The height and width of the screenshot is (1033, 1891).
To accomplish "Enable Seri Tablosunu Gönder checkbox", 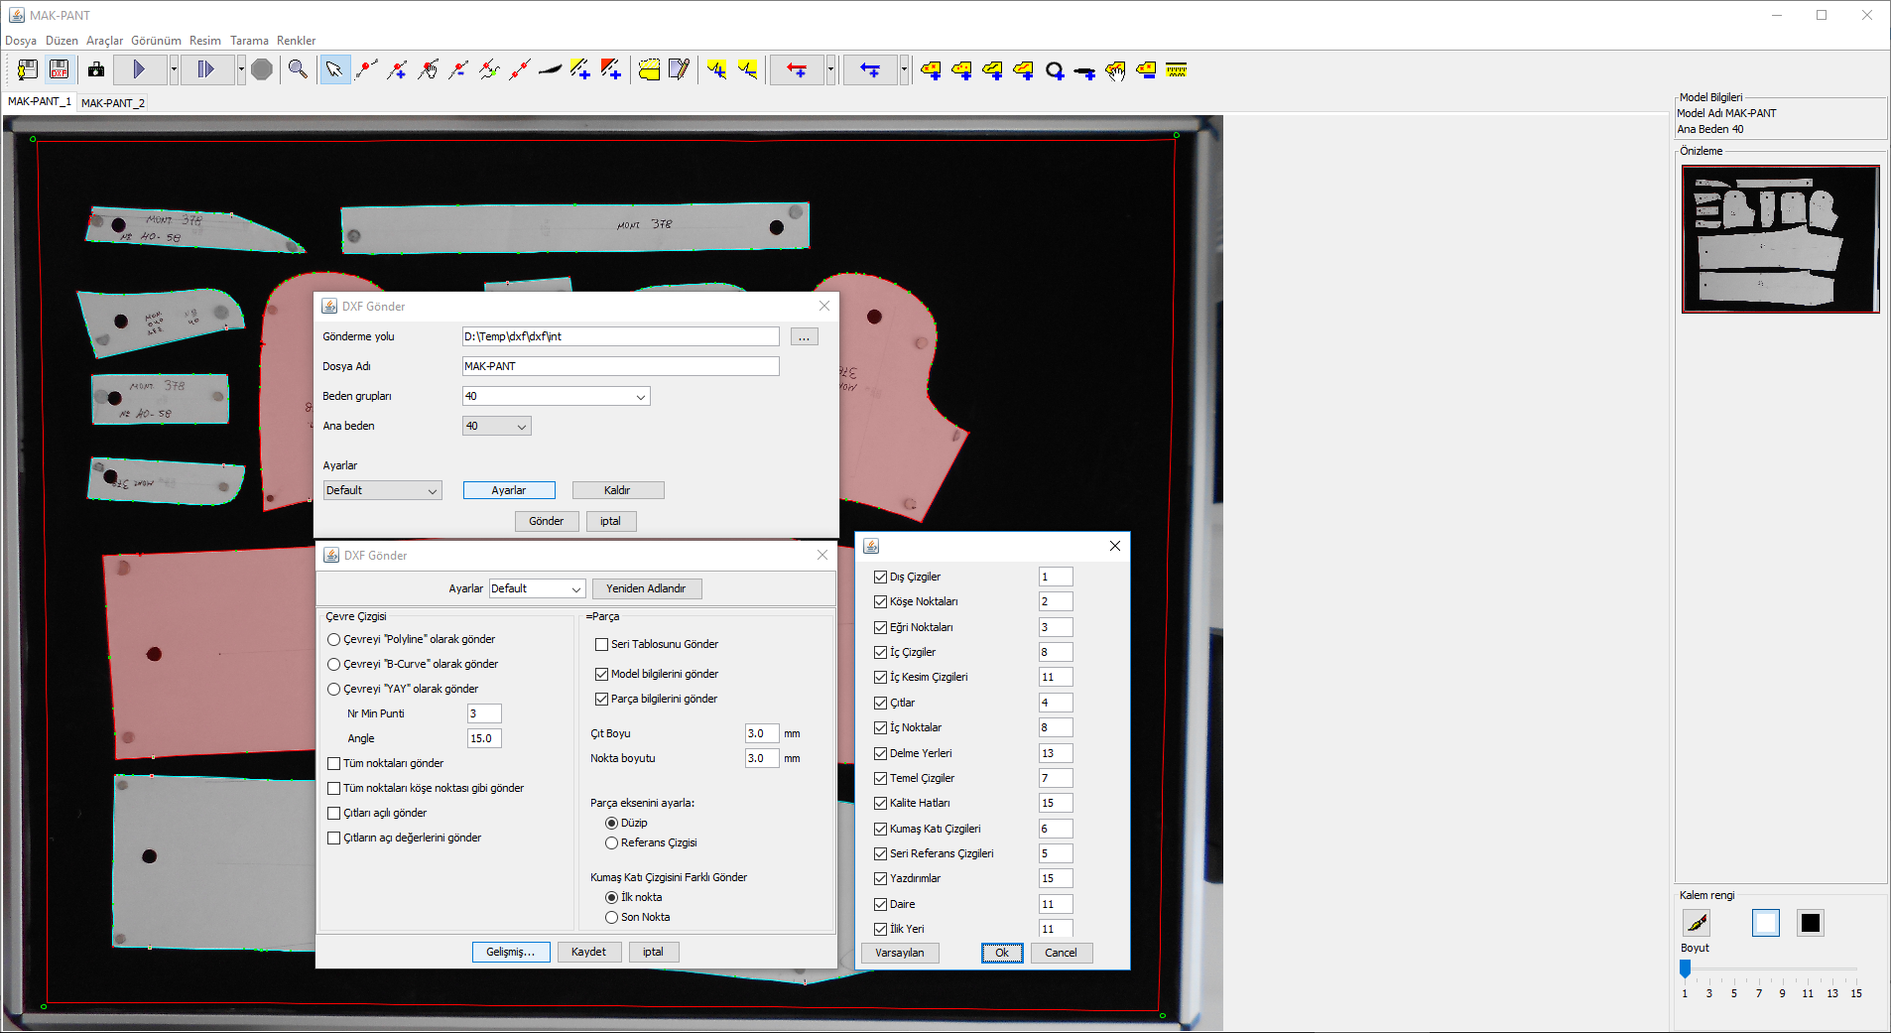I will coord(601,644).
